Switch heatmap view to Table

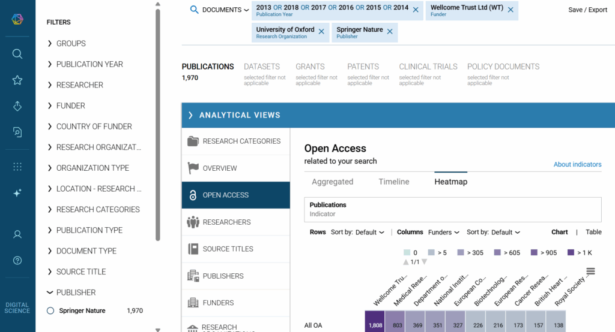[593, 232]
